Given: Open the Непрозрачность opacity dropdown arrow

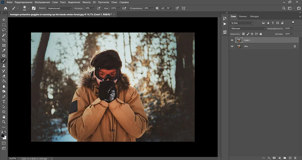Looking at the screenshot, I should pos(292,29).
